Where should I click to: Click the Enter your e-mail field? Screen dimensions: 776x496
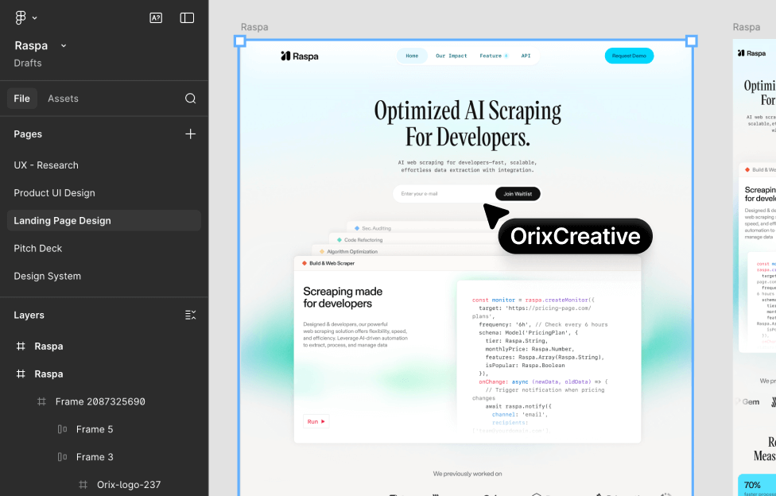coord(444,193)
